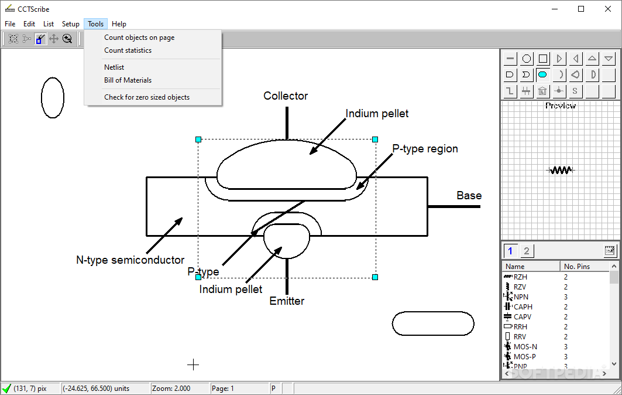Image resolution: width=622 pixels, height=395 pixels.
Task: Select the half-D outline shape
Action: point(592,74)
